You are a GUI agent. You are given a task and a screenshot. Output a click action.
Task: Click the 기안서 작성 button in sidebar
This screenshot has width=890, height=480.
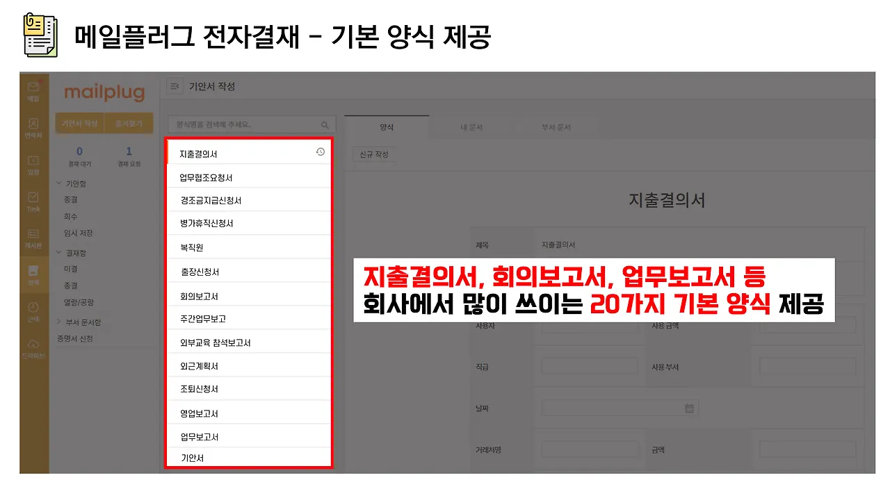click(x=79, y=124)
